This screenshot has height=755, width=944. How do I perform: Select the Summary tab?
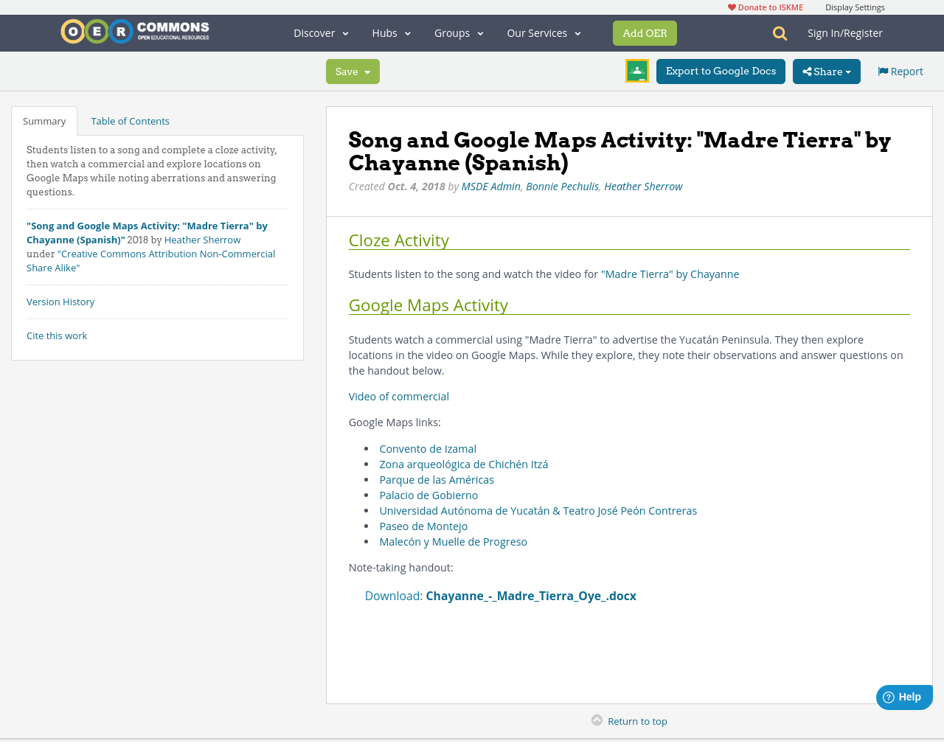(x=44, y=120)
